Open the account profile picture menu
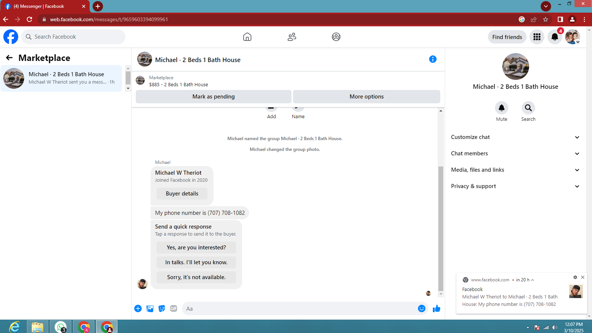Screen dimensions: 592x333 coord(573,37)
